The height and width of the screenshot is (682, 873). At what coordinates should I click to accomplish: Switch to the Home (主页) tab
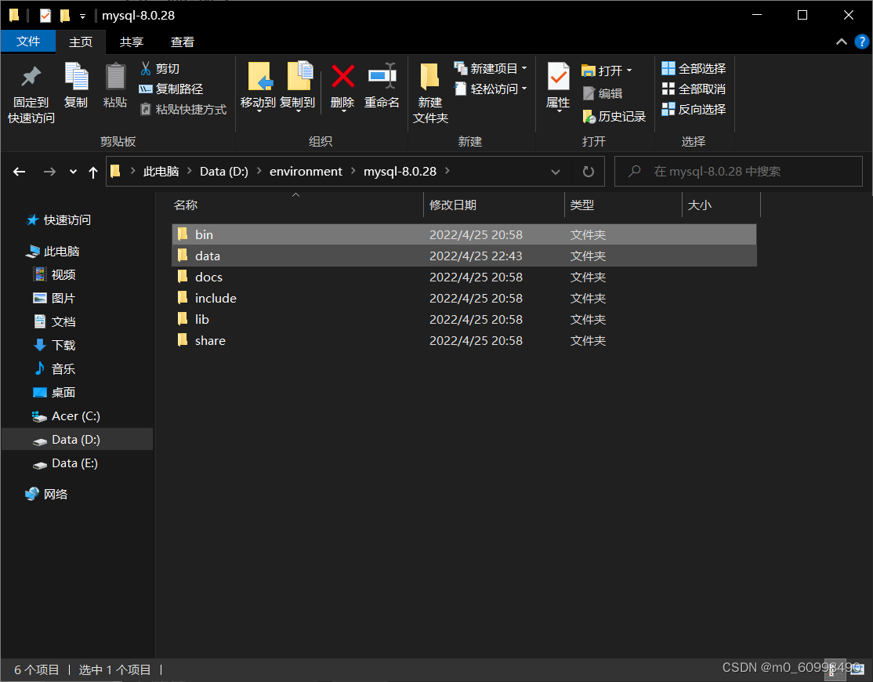[81, 42]
